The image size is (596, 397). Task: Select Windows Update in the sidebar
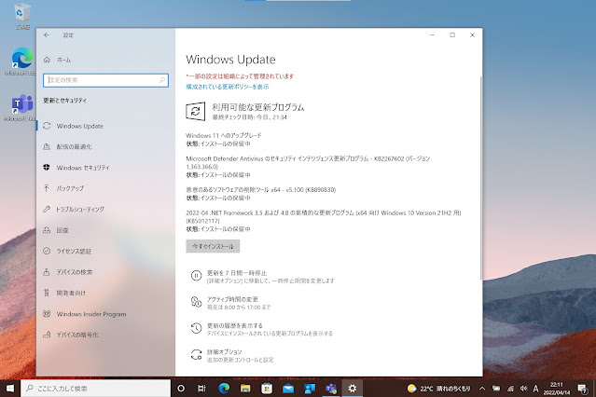(x=105, y=126)
